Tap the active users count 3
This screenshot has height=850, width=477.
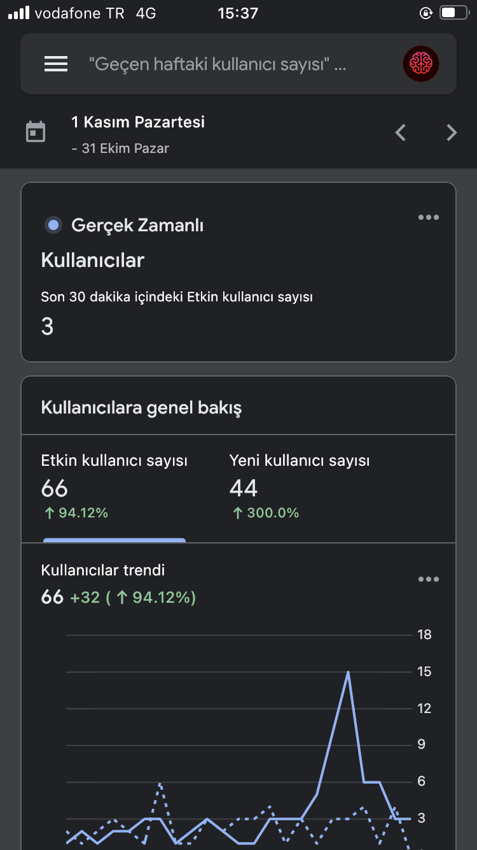[47, 326]
